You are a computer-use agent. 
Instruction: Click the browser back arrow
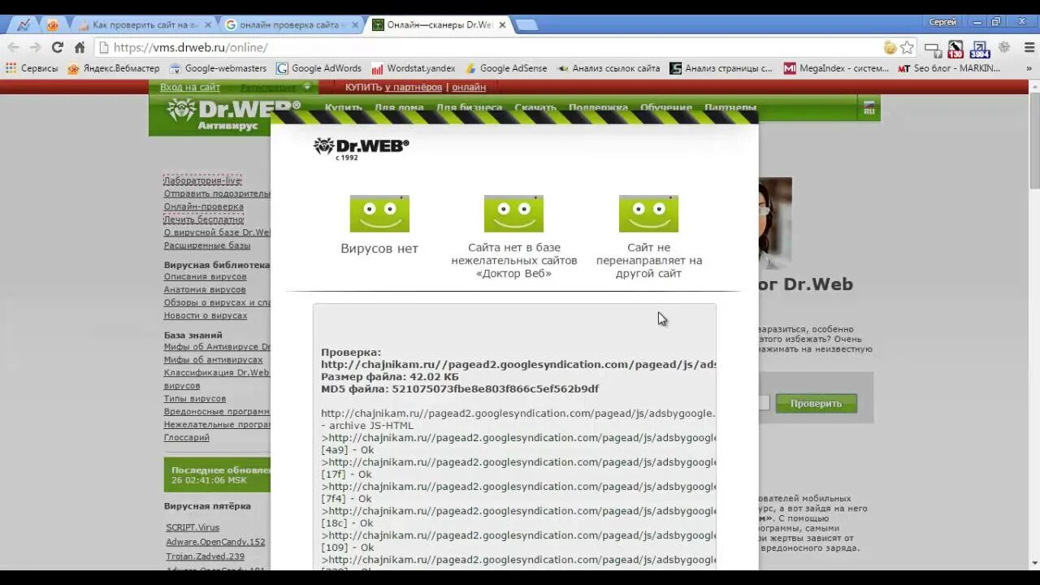[14, 47]
